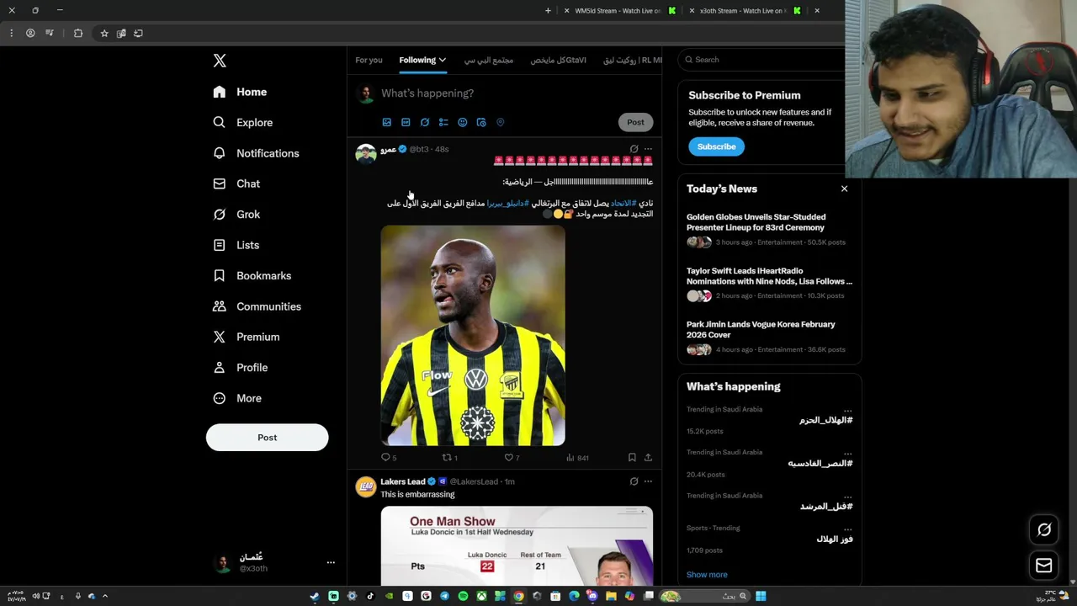
Task: Open the GtaVI community tab
Action: 558,60
